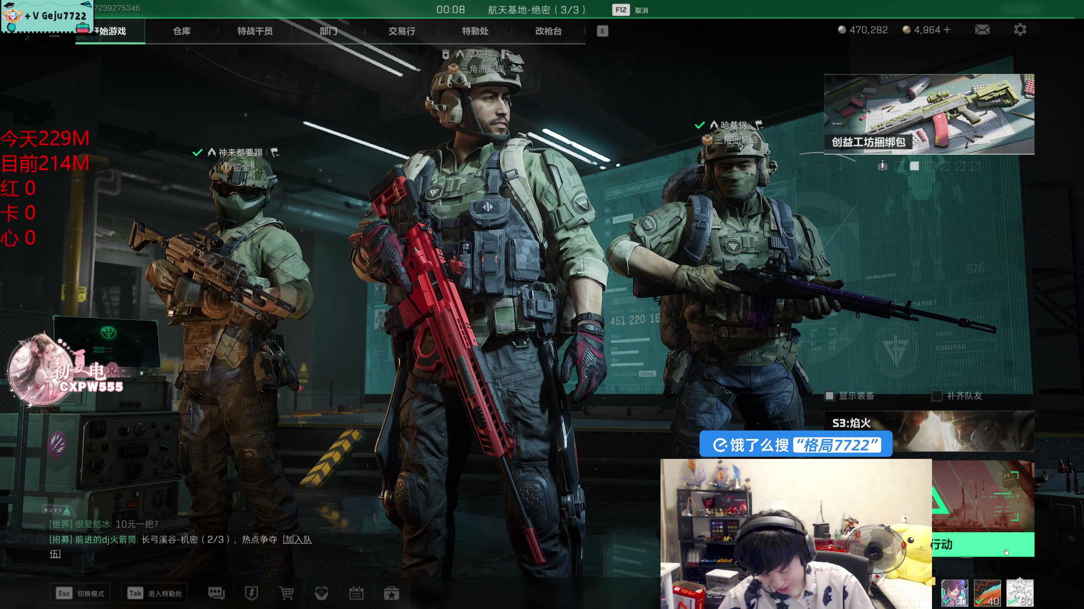Click the Esc 切换模式 button

coord(80,593)
